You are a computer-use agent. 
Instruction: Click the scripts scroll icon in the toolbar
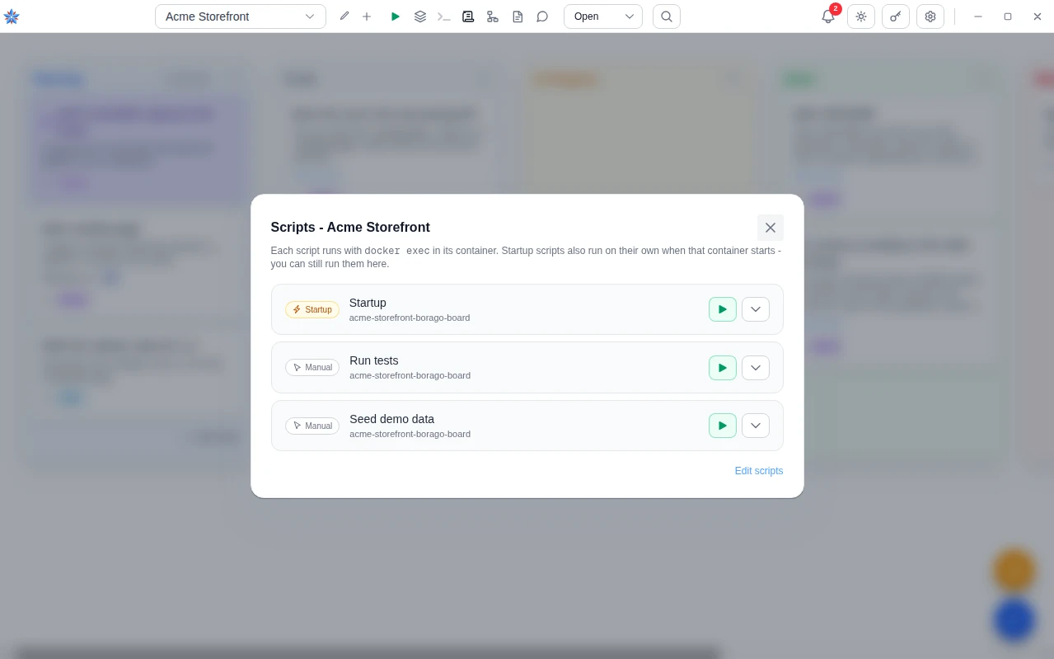point(468,16)
